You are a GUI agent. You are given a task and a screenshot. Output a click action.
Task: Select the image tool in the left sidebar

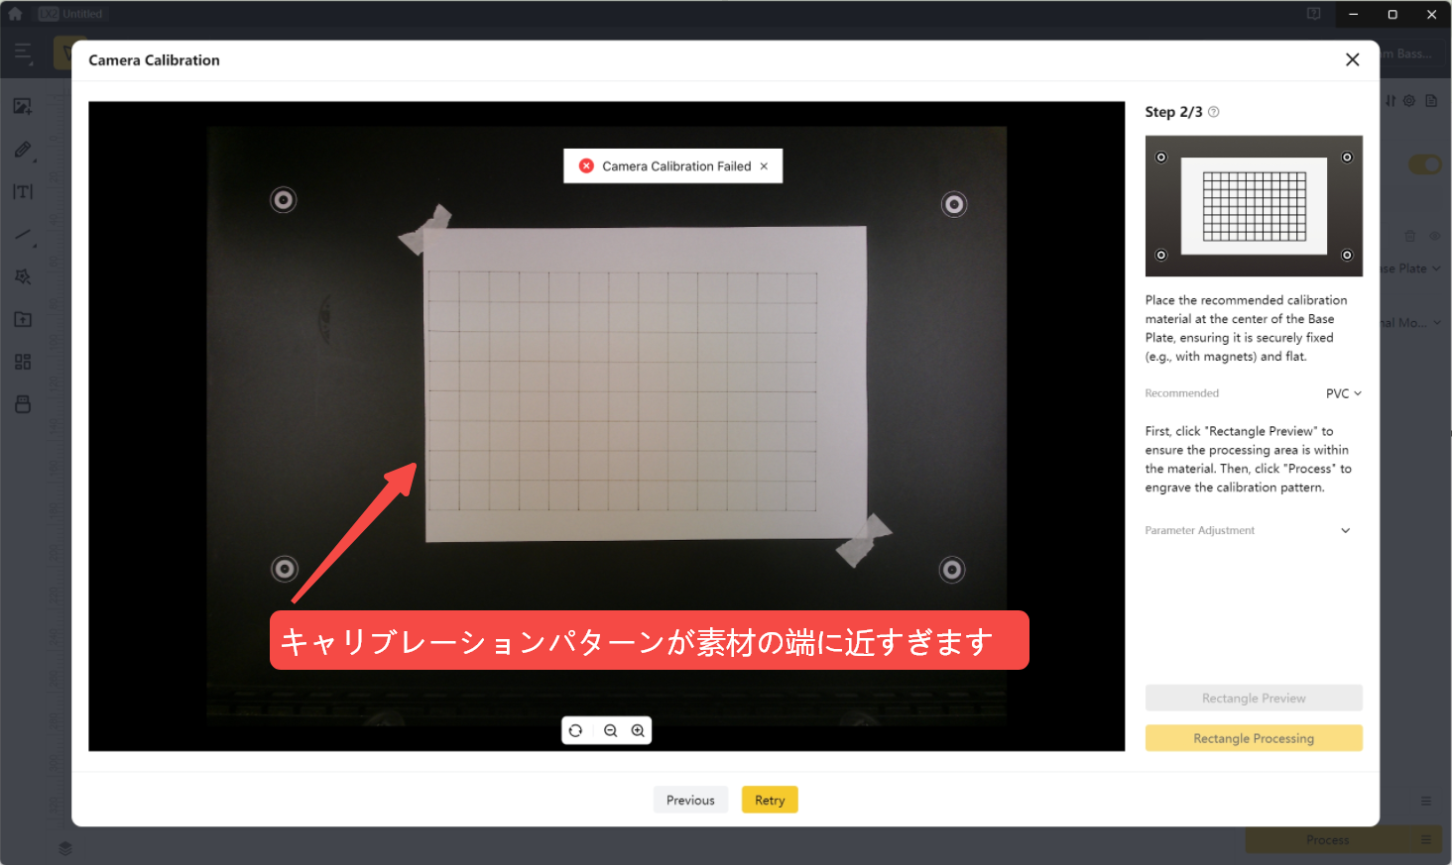coord(23,106)
